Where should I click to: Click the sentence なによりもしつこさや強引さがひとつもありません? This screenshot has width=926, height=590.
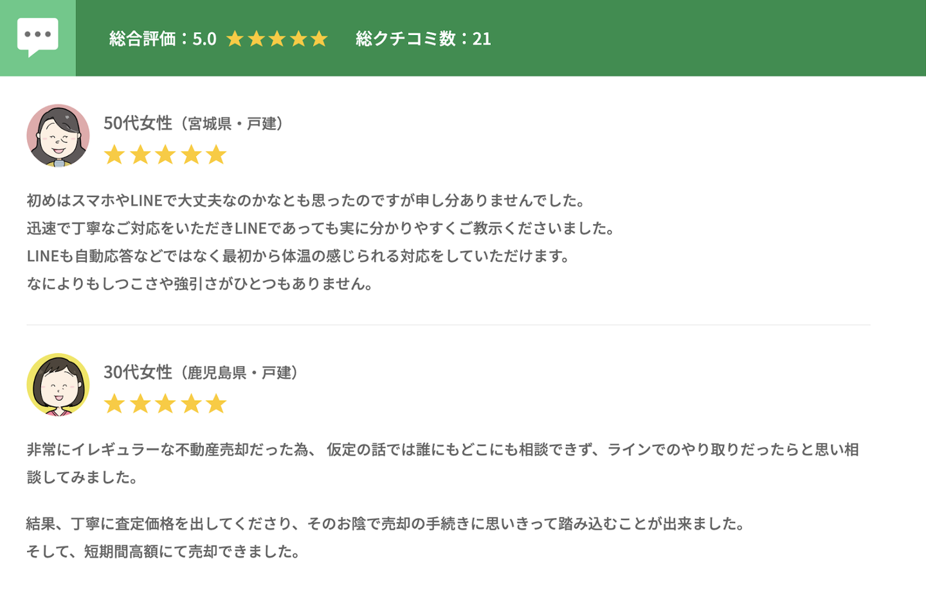(x=199, y=284)
